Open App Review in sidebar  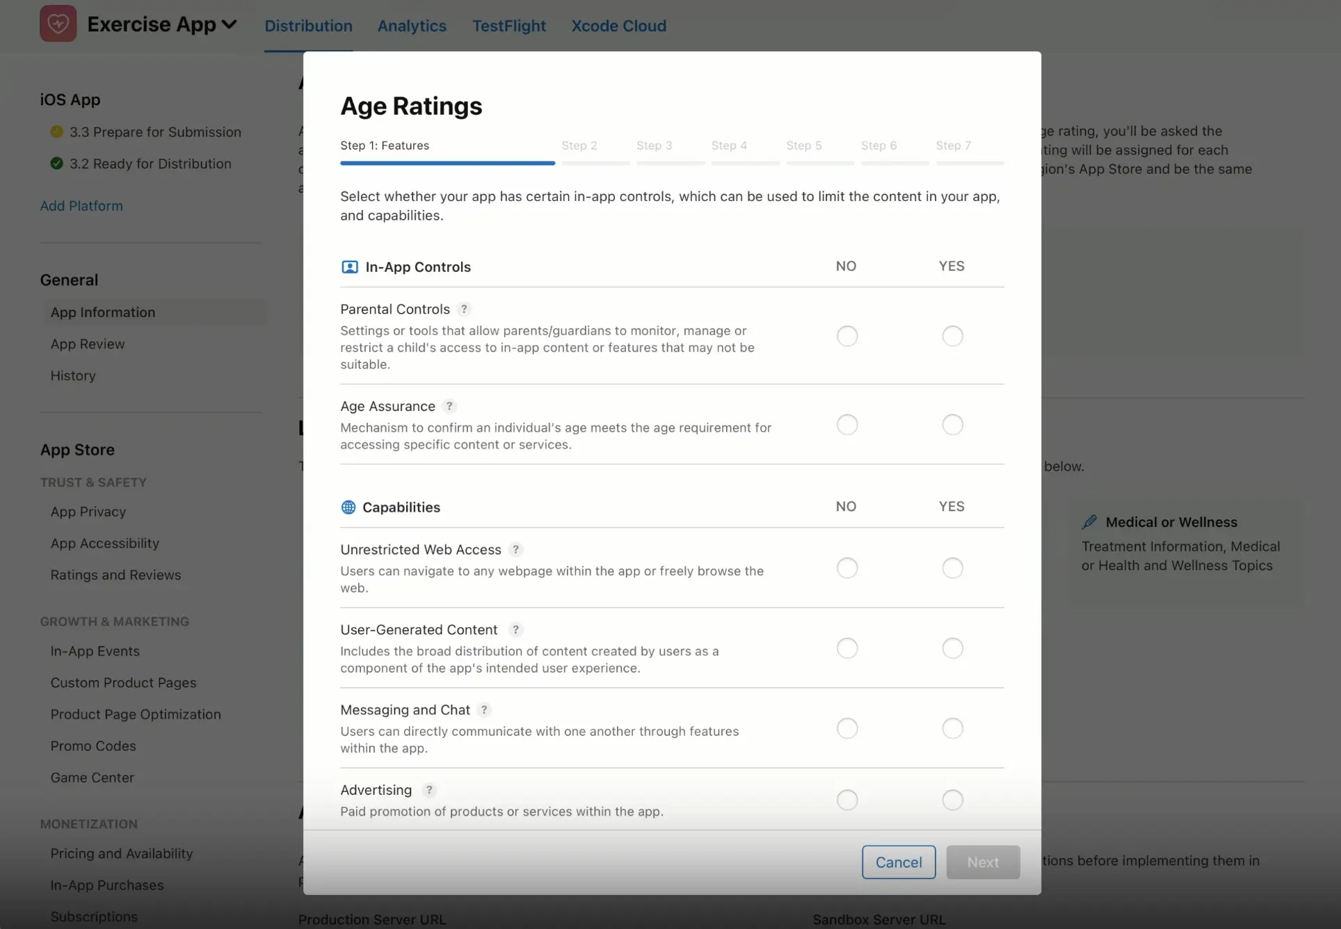pyautogui.click(x=88, y=344)
